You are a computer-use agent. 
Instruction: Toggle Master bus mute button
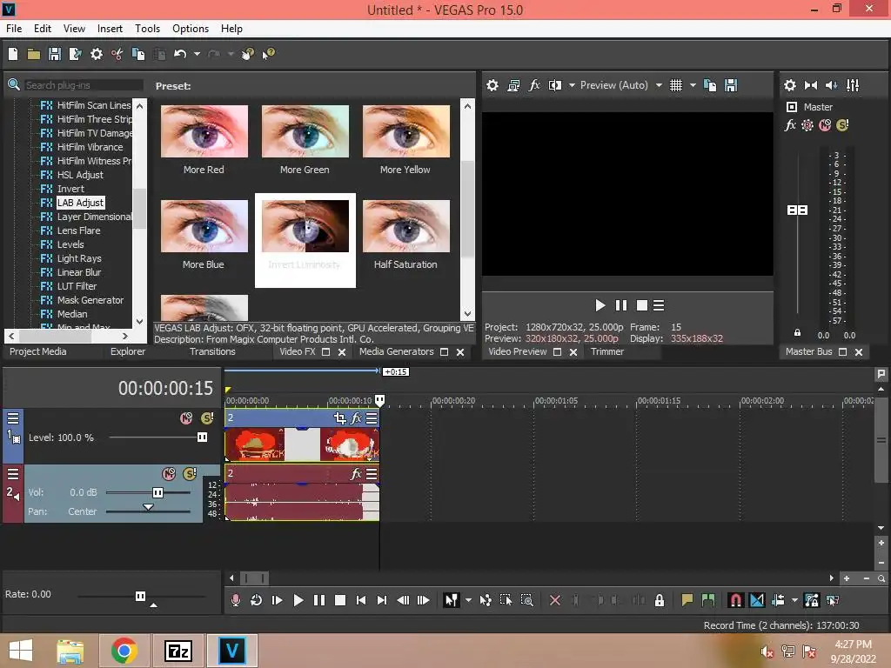pos(825,125)
